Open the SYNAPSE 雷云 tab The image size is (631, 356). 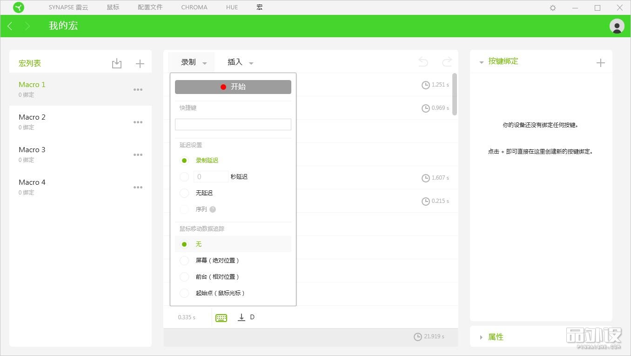pyautogui.click(x=68, y=7)
